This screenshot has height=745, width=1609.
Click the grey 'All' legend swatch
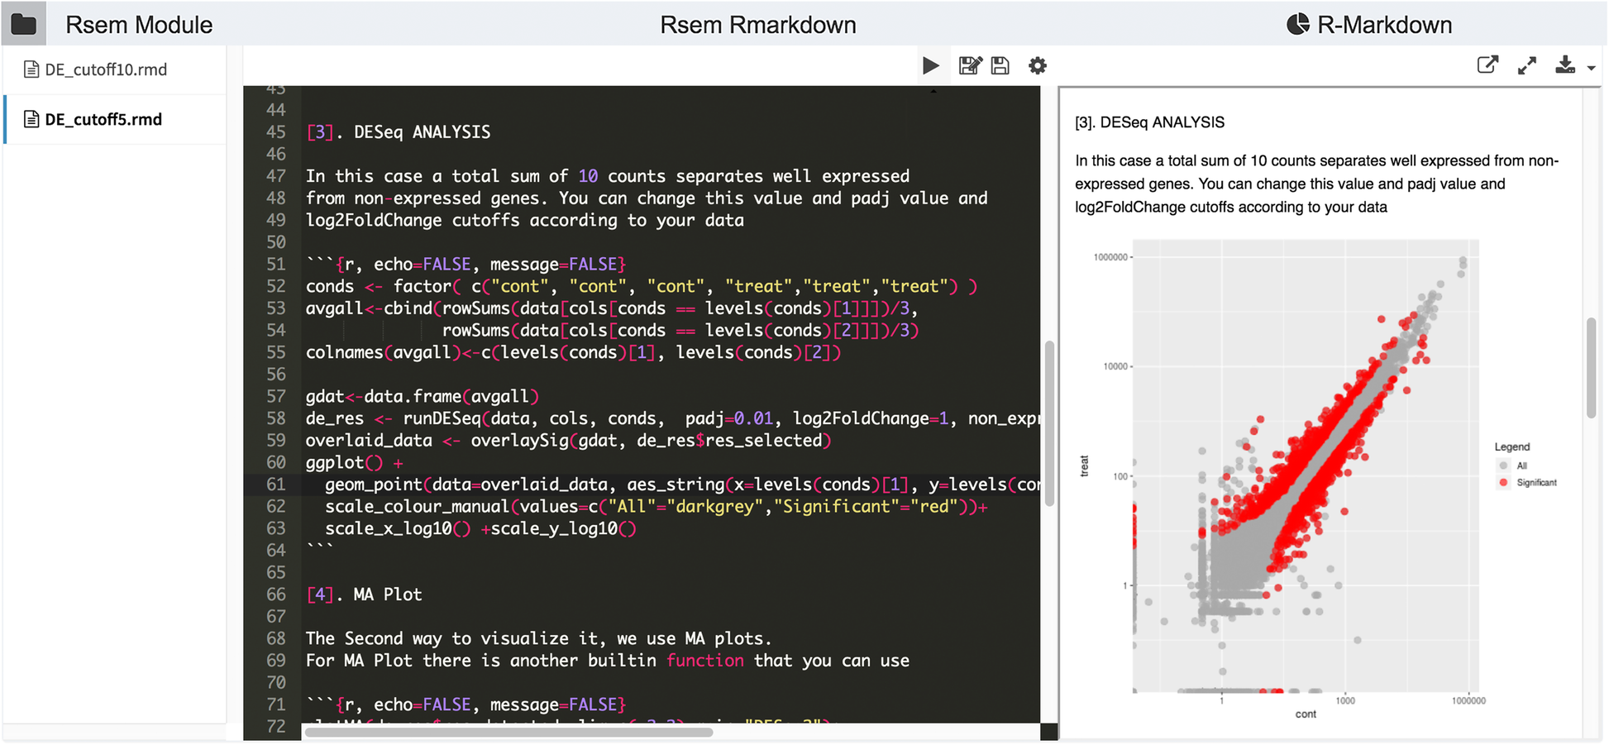coord(1503,466)
